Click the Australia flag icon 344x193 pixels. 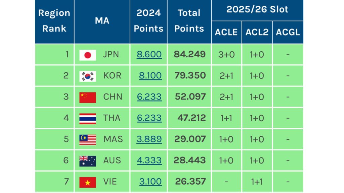pos(88,161)
